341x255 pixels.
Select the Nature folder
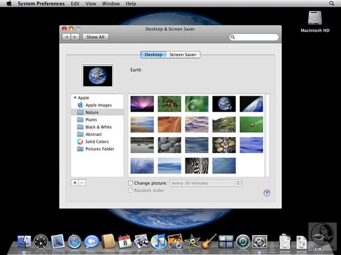[97, 112]
